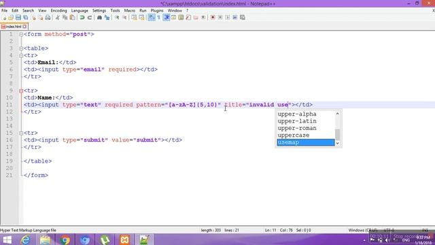Image resolution: width=435 pixels, height=245 pixels.
Task: Click the New file toolbar icon
Action: click(x=4, y=18)
